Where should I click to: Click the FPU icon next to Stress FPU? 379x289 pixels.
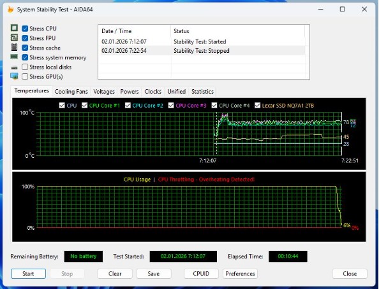pyautogui.click(x=14, y=38)
